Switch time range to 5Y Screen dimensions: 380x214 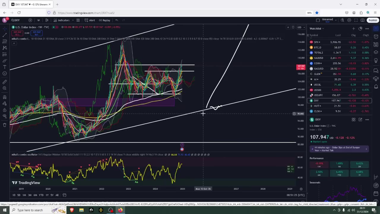coord(52,195)
